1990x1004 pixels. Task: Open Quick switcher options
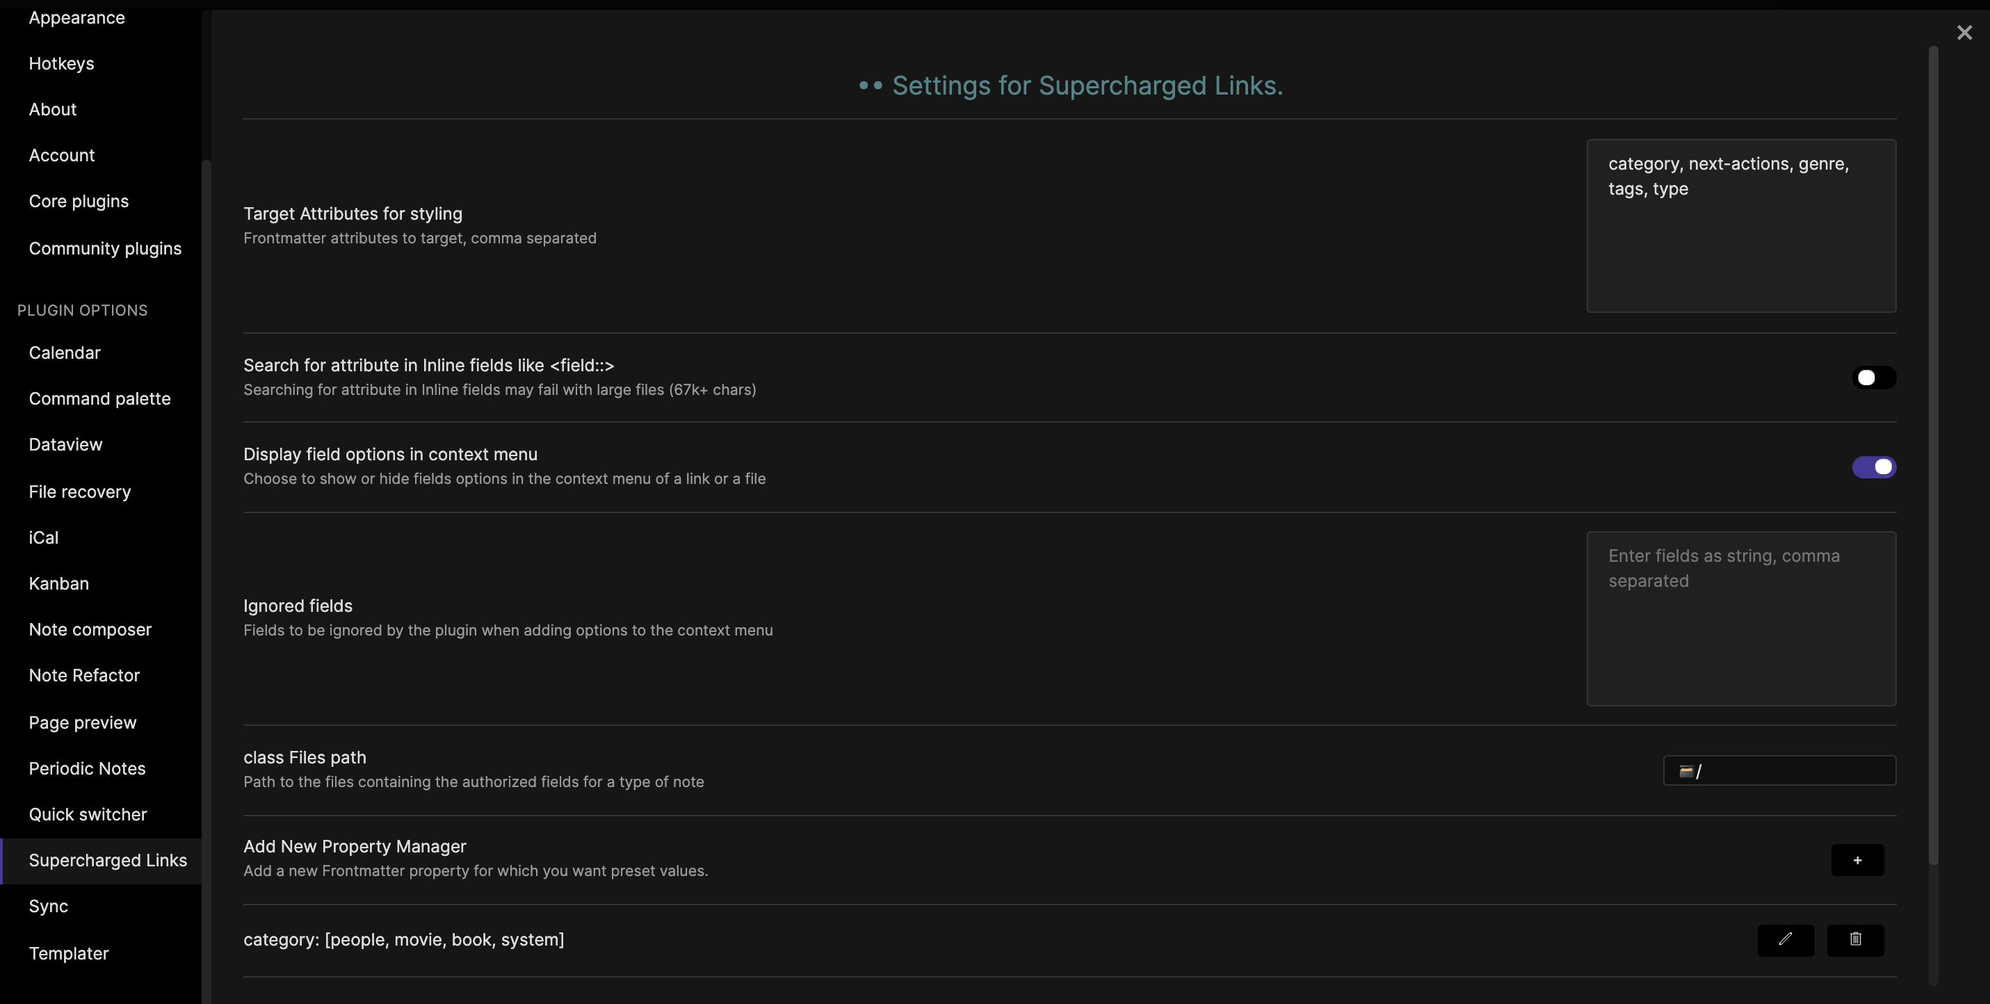coord(88,814)
